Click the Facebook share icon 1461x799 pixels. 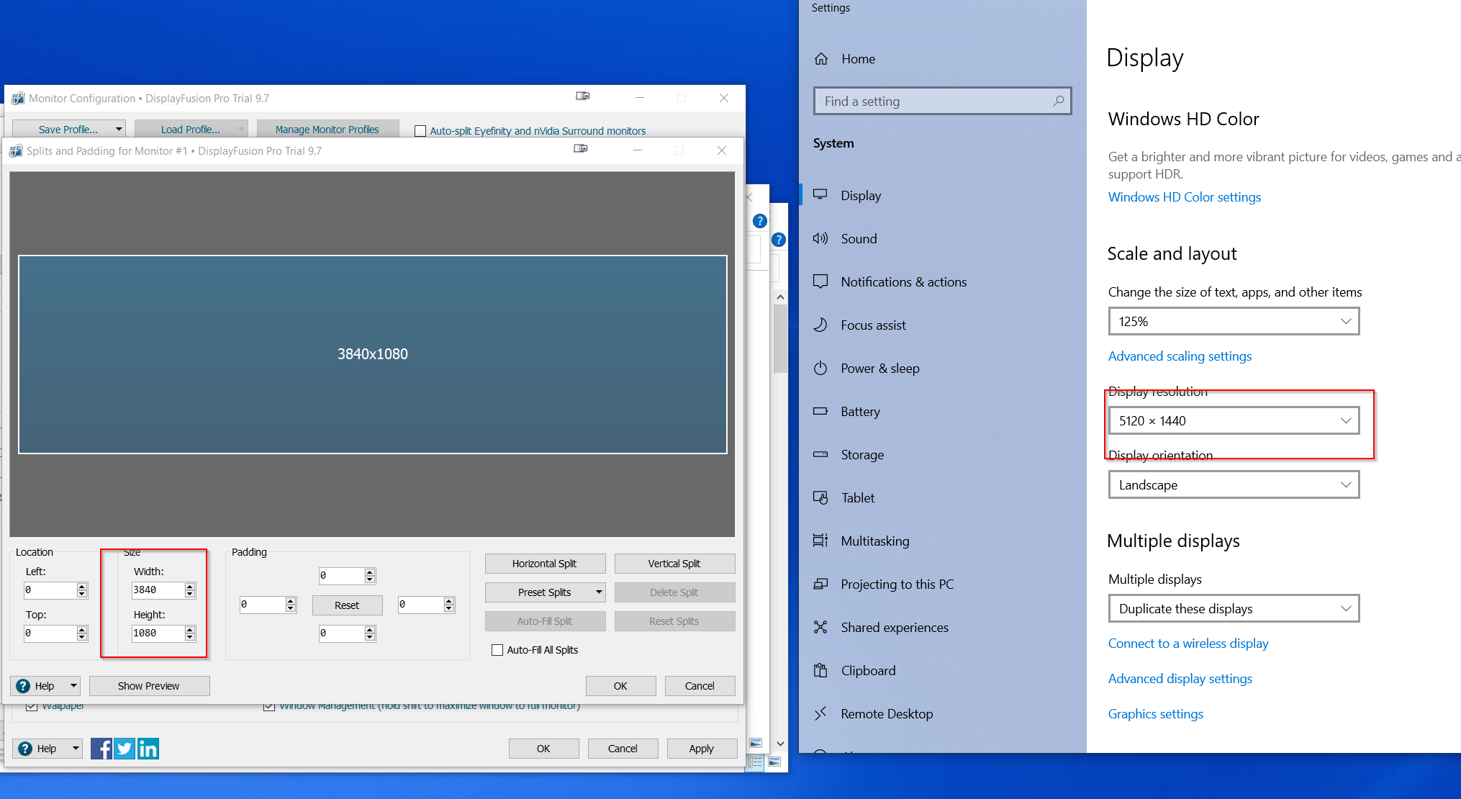tap(101, 749)
